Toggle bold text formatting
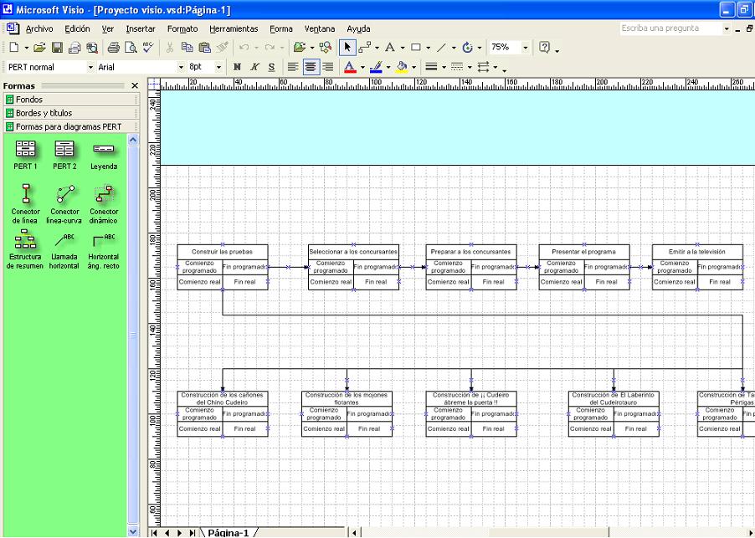The image size is (755, 538). [x=237, y=67]
